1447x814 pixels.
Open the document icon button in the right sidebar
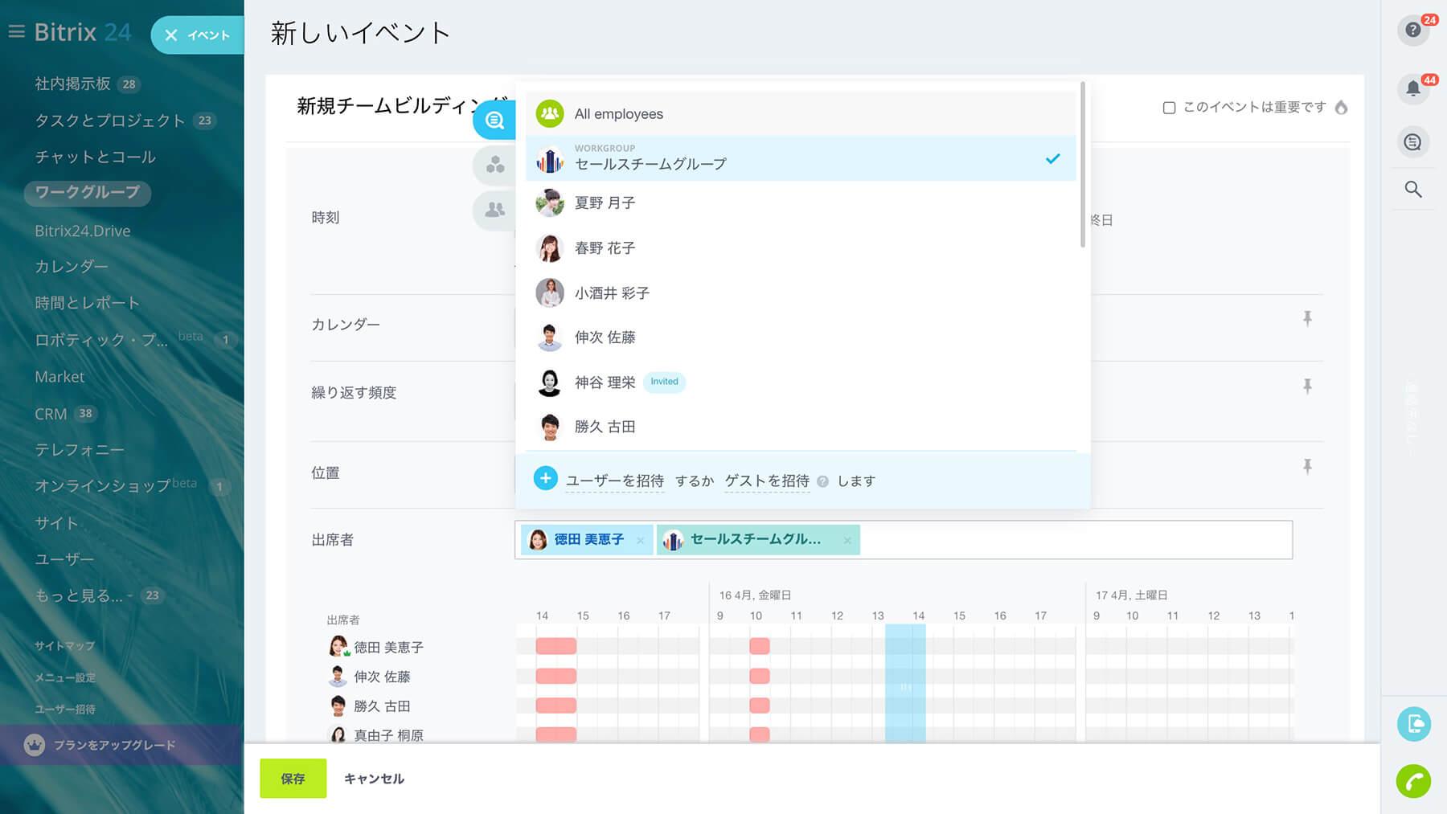pyautogui.click(x=1413, y=723)
